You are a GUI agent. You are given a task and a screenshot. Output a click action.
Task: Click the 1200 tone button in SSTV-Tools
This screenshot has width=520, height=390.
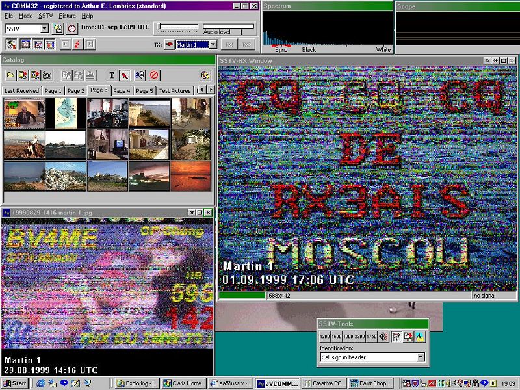[x=324, y=336]
